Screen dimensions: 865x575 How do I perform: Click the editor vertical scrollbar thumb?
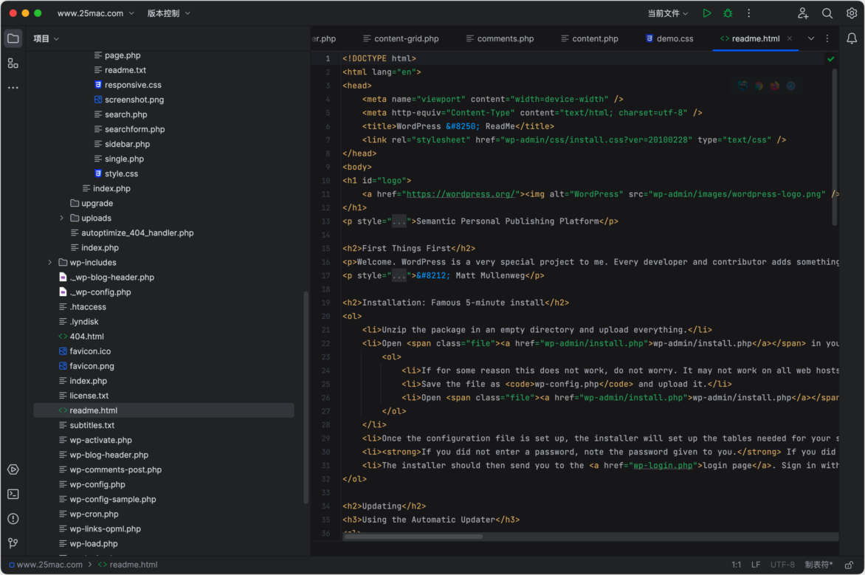834,148
